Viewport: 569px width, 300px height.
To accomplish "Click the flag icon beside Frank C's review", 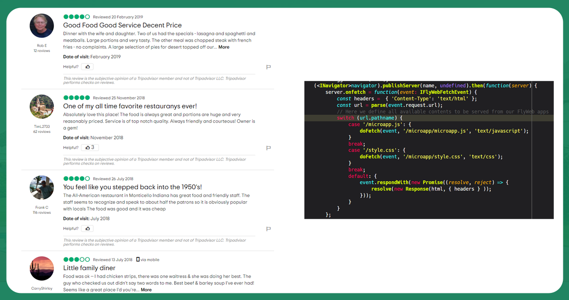I will click(x=268, y=229).
